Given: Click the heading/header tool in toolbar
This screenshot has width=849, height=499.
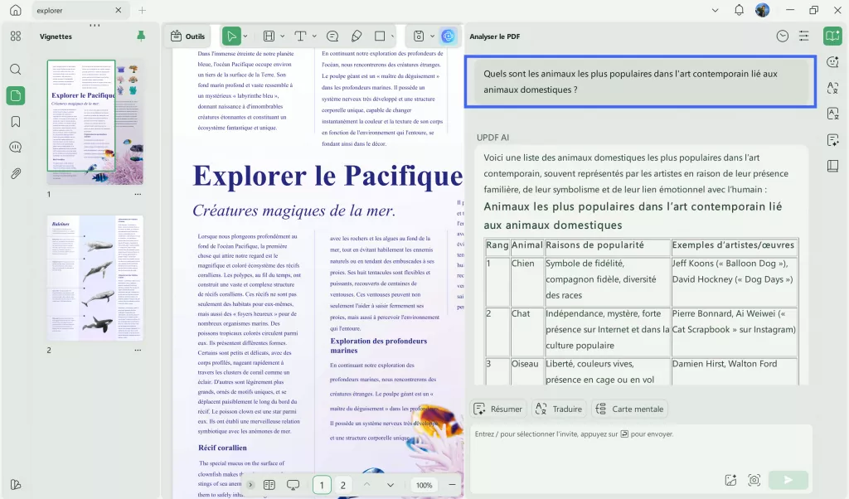Looking at the screenshot, I should tap(269, 36).
